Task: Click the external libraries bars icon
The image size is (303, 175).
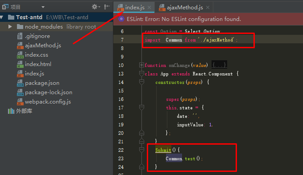Action: coord(11,111)
